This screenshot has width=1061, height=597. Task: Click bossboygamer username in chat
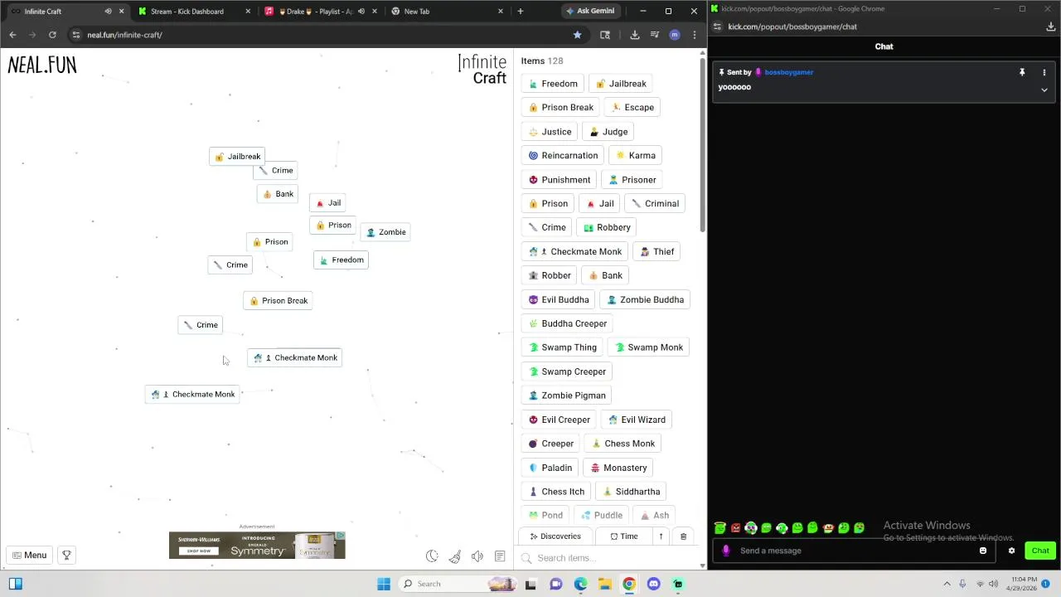(x=788, y=73)
